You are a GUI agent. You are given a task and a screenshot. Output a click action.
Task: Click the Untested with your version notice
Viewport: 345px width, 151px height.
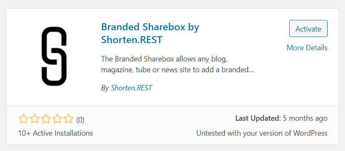tap(262, 133)
